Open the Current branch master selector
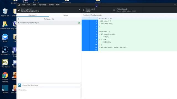 coord(97,10)
